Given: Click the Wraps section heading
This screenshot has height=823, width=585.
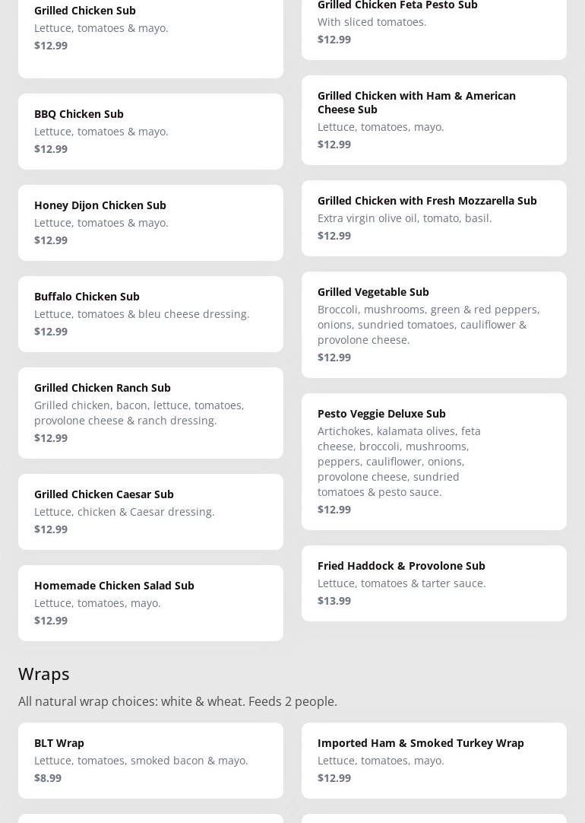Looking at the screenshot, I should coord(44,674).
